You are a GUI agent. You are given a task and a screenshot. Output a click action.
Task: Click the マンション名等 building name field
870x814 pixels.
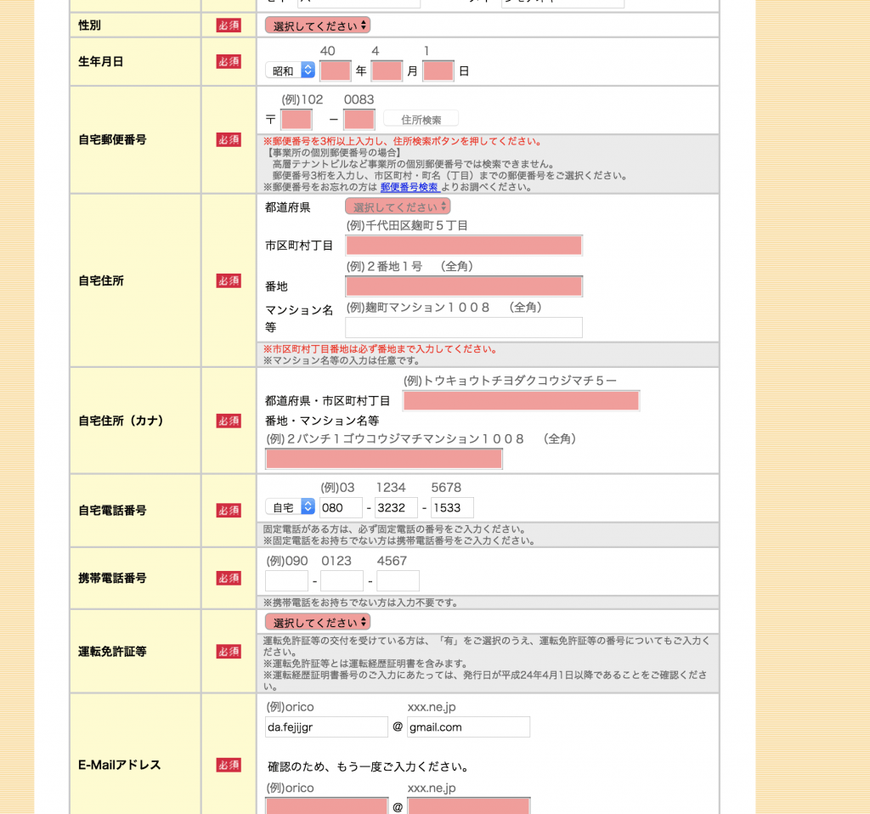pyautogui.click(x=463, y=327)
